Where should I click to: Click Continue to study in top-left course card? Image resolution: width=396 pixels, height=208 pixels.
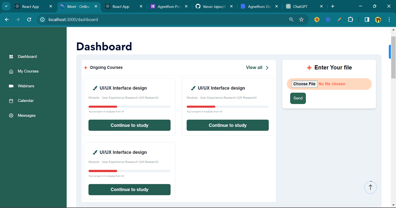pos(130,125)
